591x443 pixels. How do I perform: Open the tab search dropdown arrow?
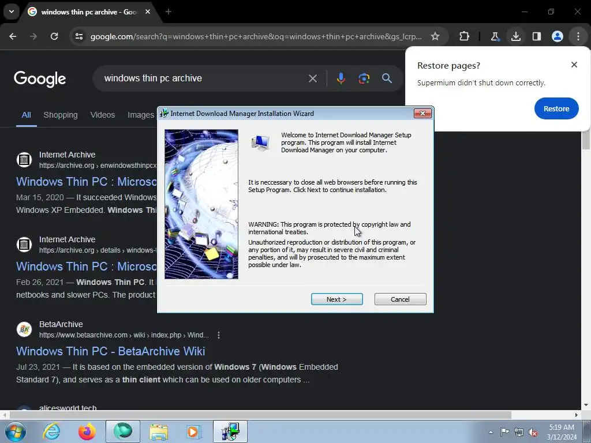pyautogui.click(x=12, y=12)
